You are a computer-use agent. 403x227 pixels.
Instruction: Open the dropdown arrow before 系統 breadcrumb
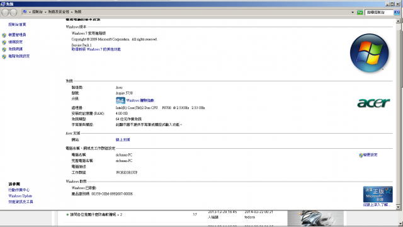point(72,12)
